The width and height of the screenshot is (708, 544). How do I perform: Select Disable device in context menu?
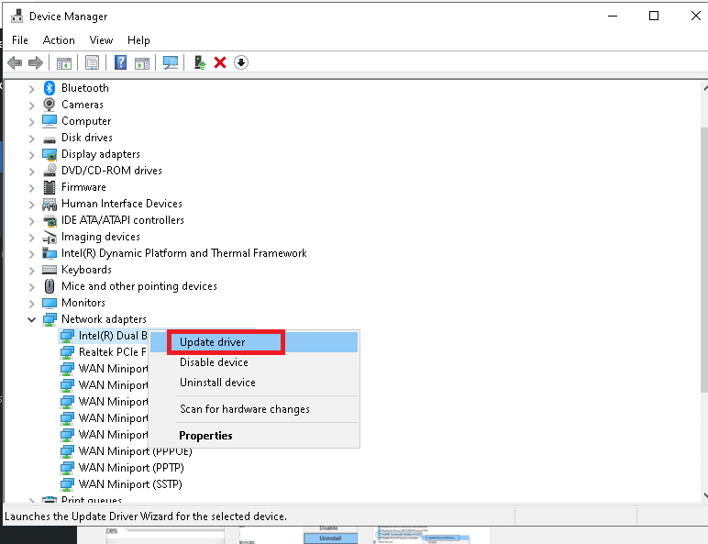(214, 362)
